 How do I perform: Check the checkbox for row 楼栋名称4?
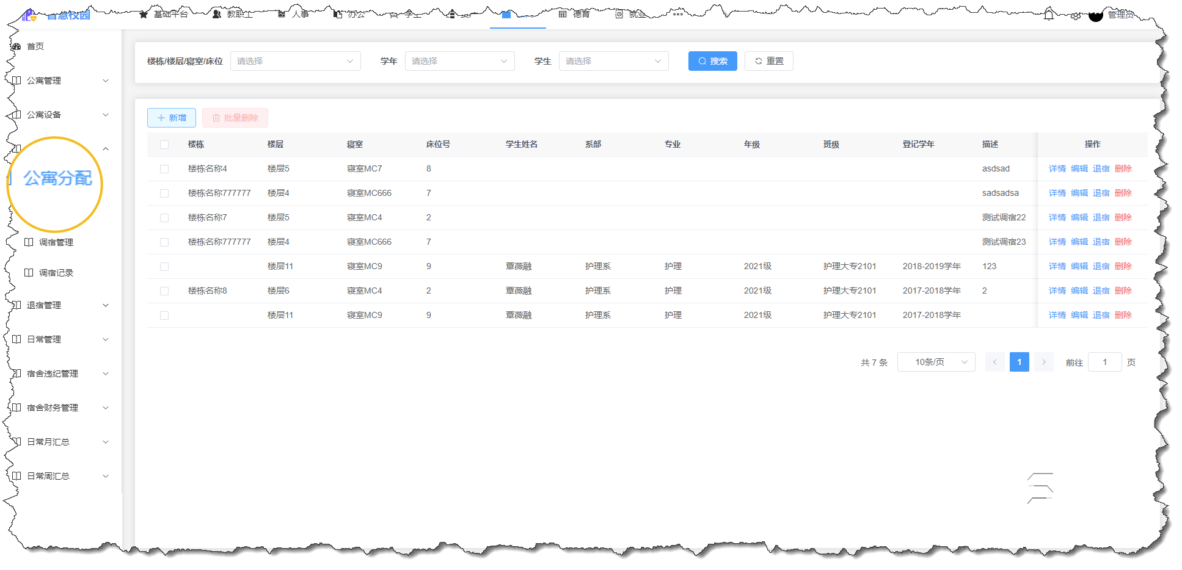[x=164, y=168]
